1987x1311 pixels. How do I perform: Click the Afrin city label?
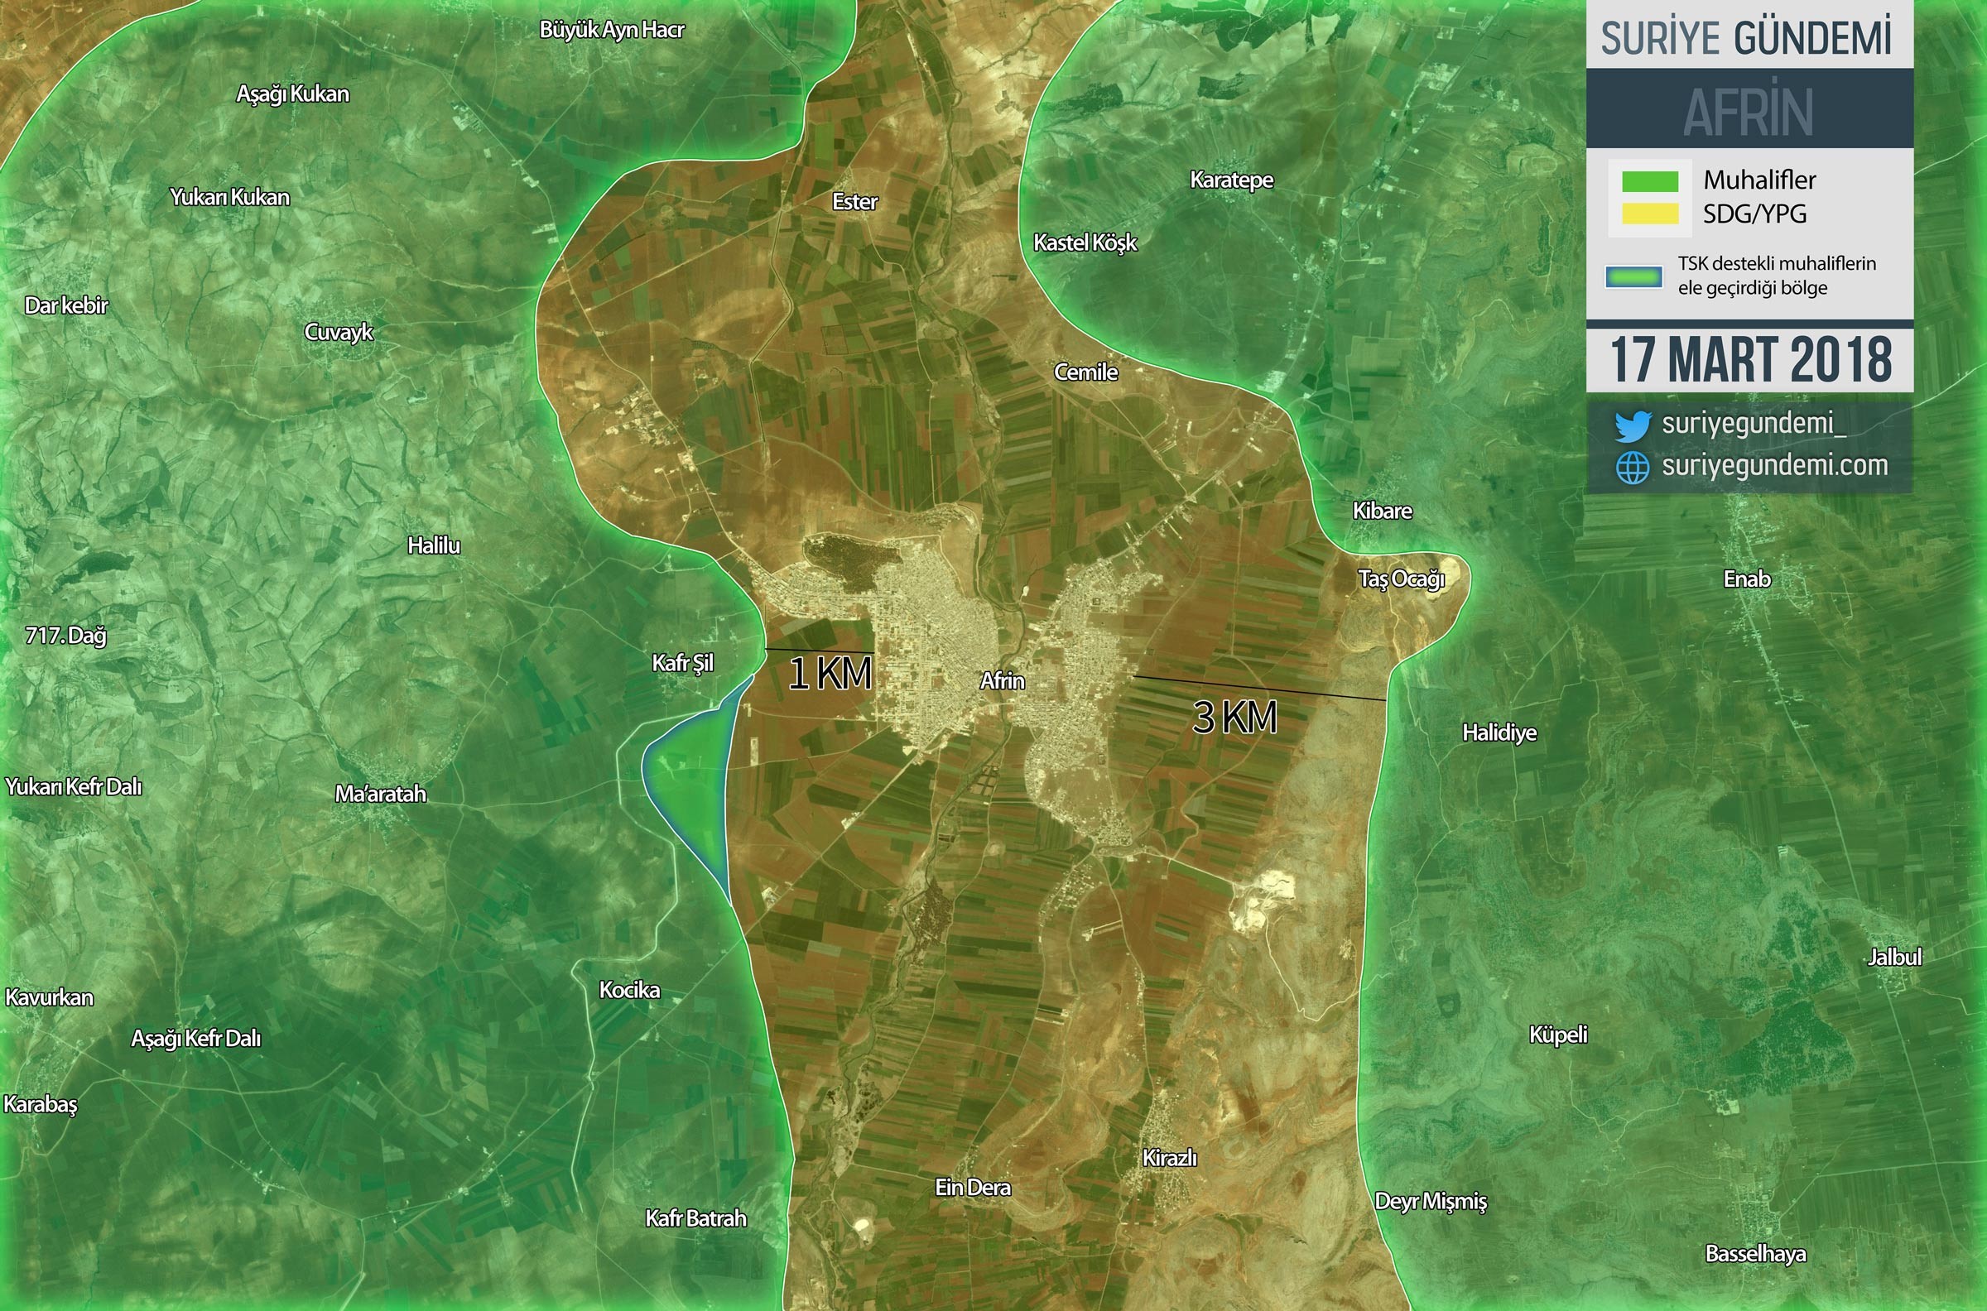pos(1002,681)
